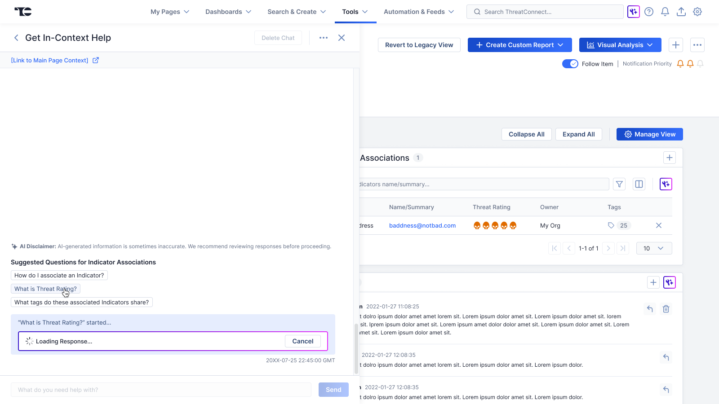
Task: Delete the first note with trash icon
Action: pyautogui.click(x=666, y=309)
